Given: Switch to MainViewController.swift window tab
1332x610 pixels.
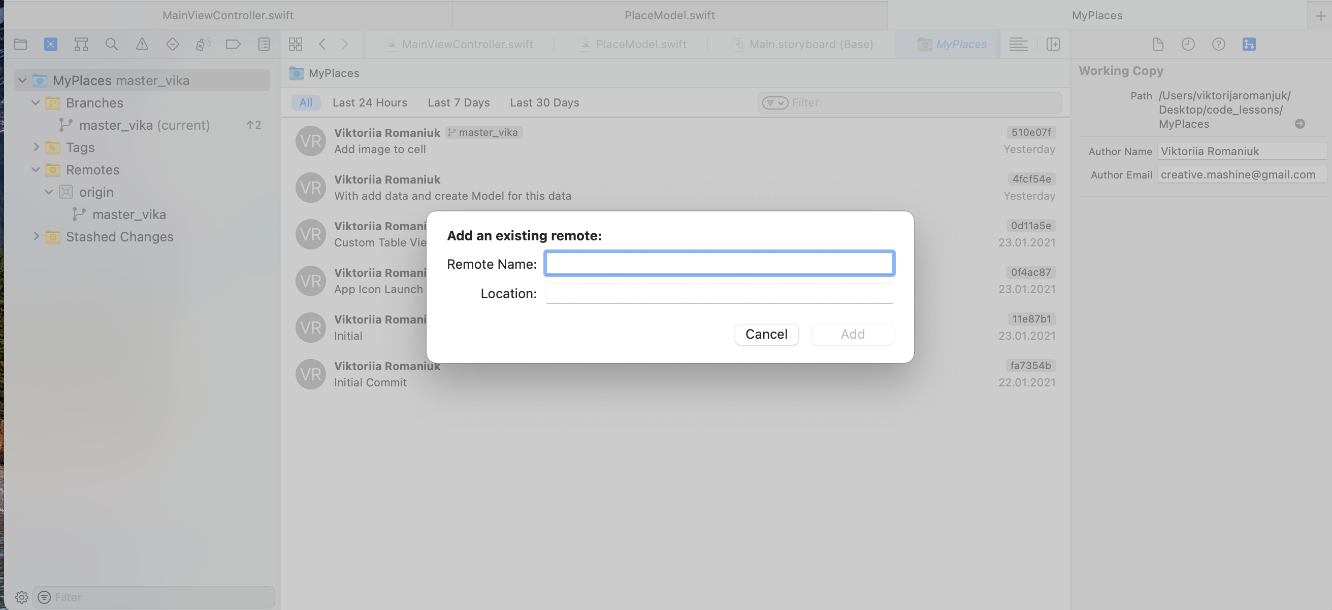Looking at the screenshot, I should pos(228,16).
